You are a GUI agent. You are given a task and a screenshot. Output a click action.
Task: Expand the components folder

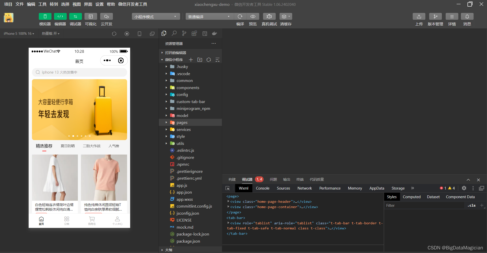pyautogui.click(x=190, y=88)
